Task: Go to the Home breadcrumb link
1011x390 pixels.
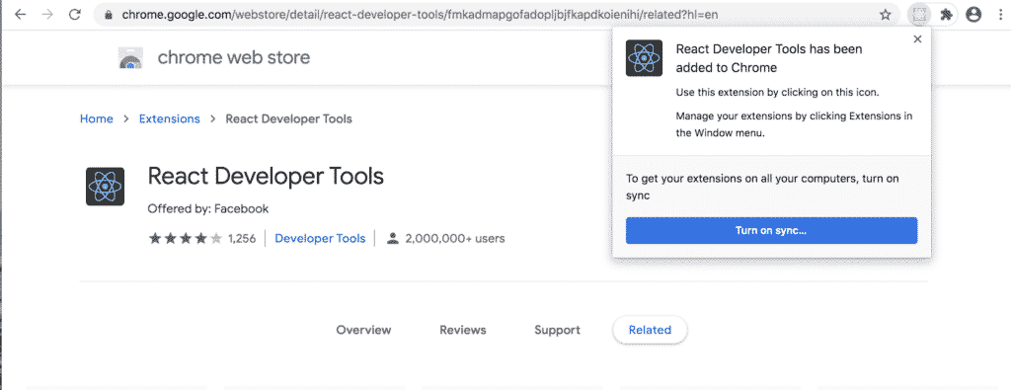Action: pos(96,118)
